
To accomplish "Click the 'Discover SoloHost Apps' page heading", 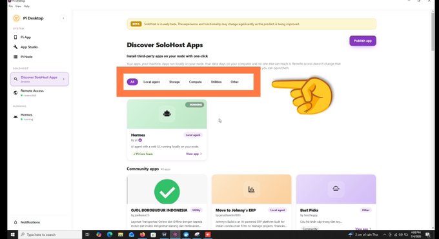I will (x=165, y=45).
